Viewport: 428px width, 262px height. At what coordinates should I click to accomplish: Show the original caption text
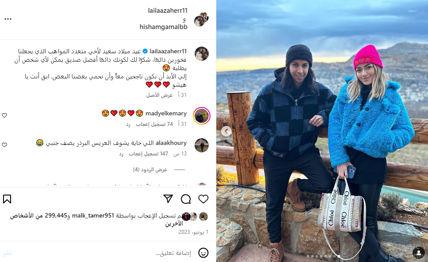click(160, 95)
